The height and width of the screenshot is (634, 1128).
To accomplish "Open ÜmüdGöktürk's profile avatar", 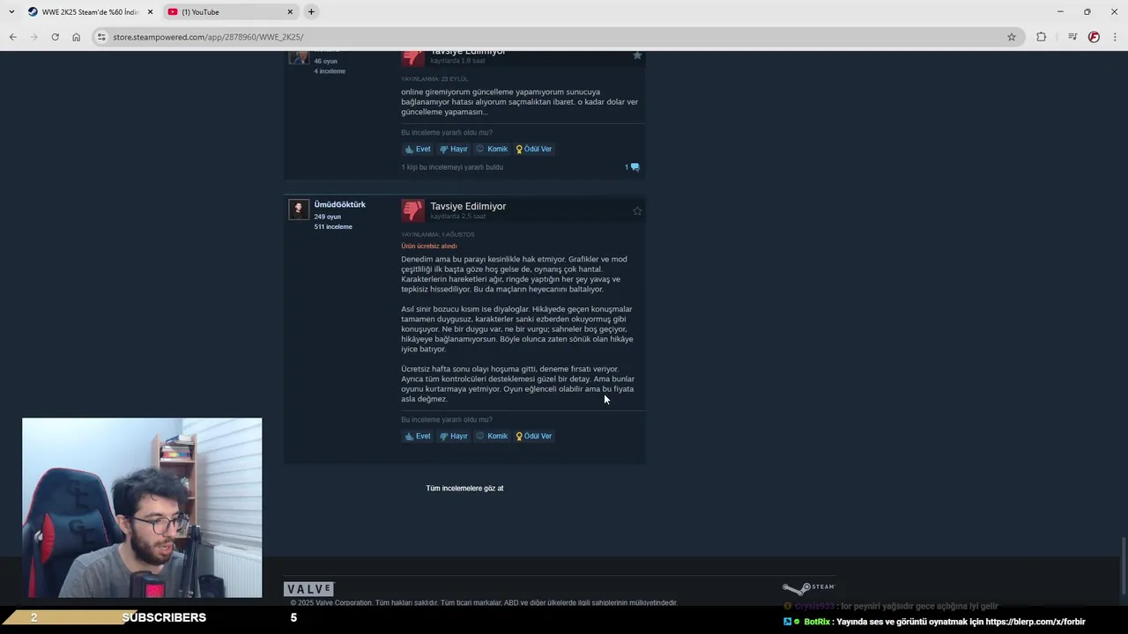I will coord(299,209).
